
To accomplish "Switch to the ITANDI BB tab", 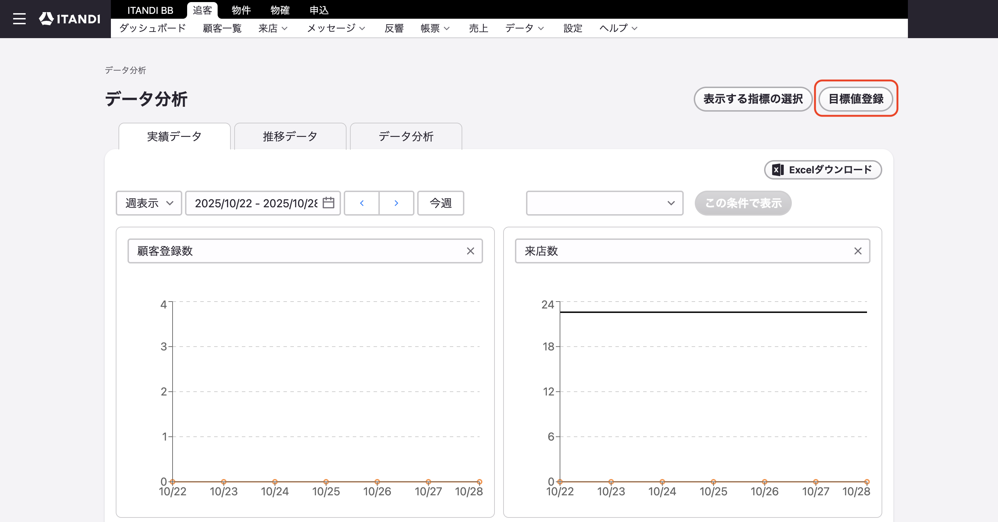I will point(150,10).
